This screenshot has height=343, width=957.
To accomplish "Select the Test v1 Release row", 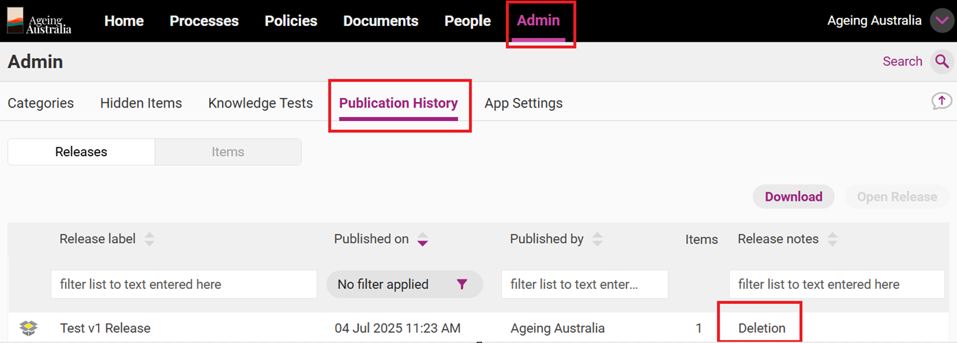I will [x=106, y=328].
